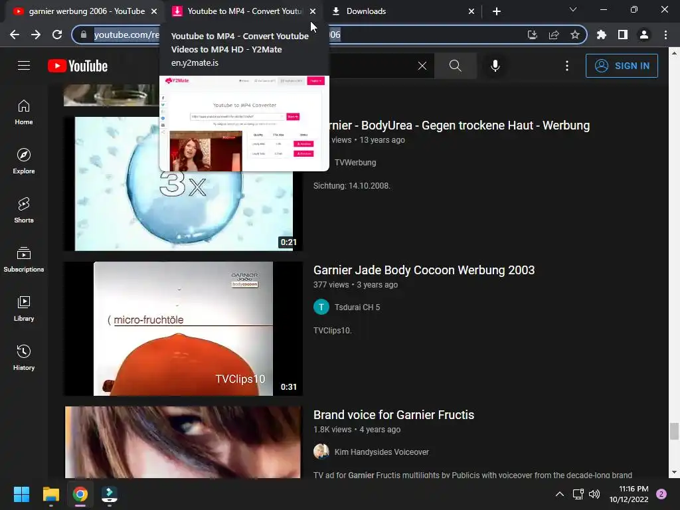Open volume control in tray
Viewport: 680px width, 510px height.
(x=594, y=494)
